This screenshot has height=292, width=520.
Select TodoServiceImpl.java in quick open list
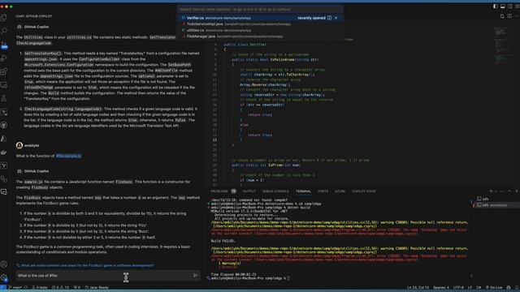[x=260, y=24]
